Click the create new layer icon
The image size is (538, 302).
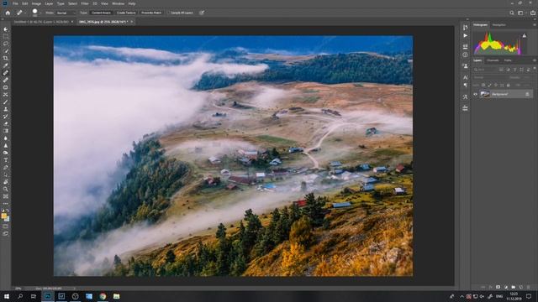tap(521, 287)
